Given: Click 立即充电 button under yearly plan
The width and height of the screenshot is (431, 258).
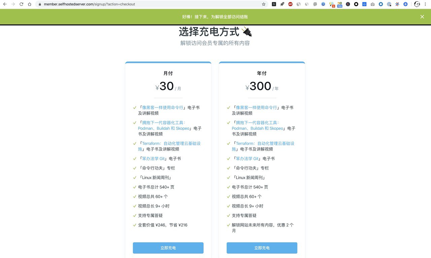Looking at the screenshot, I should coord(262,248).
